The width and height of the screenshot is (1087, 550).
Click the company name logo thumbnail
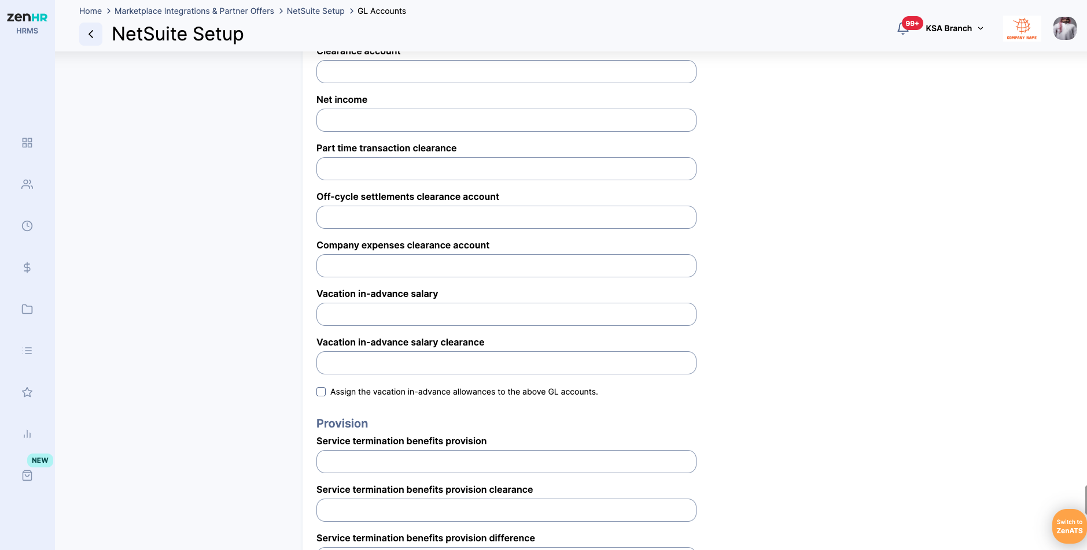coord(1022,28)
